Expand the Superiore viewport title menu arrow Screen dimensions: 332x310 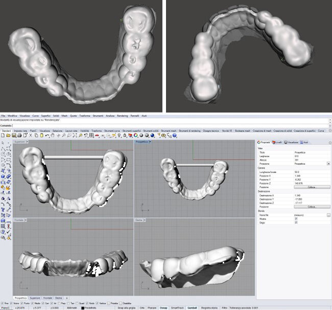tap(28, 142)
